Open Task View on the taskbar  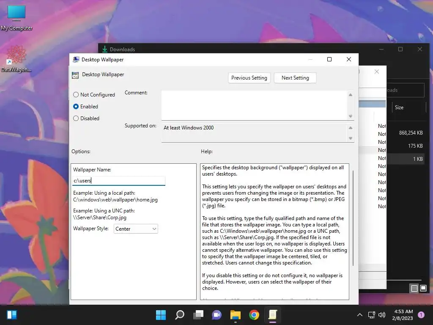198,315
